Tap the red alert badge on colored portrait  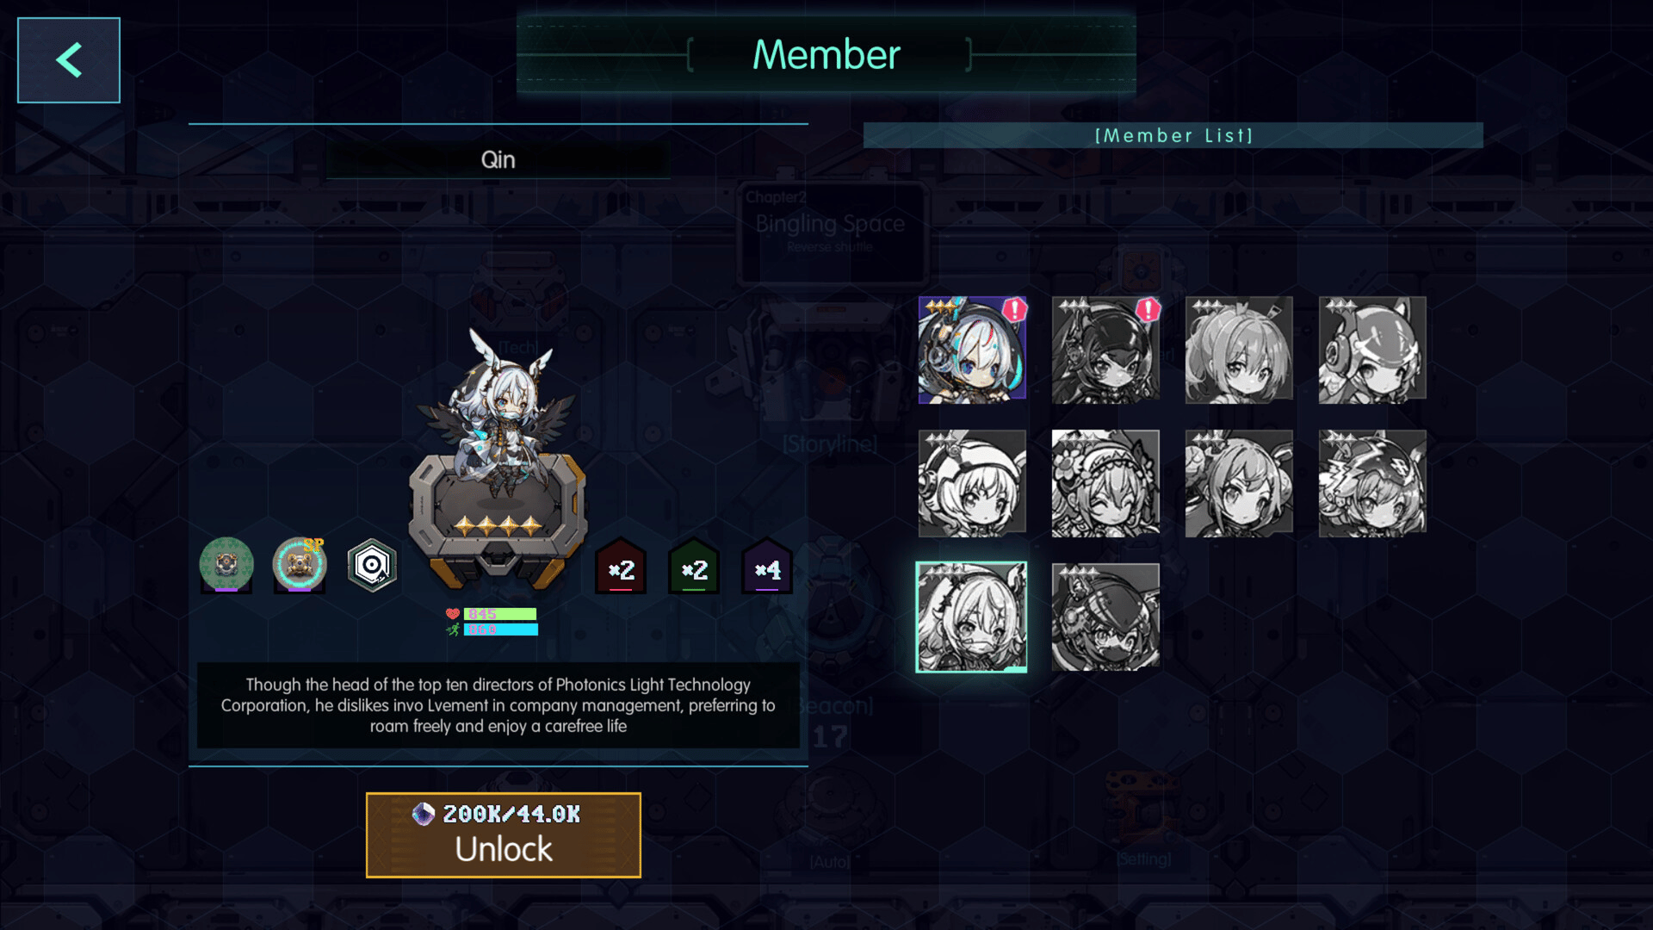pos(1015,309)
